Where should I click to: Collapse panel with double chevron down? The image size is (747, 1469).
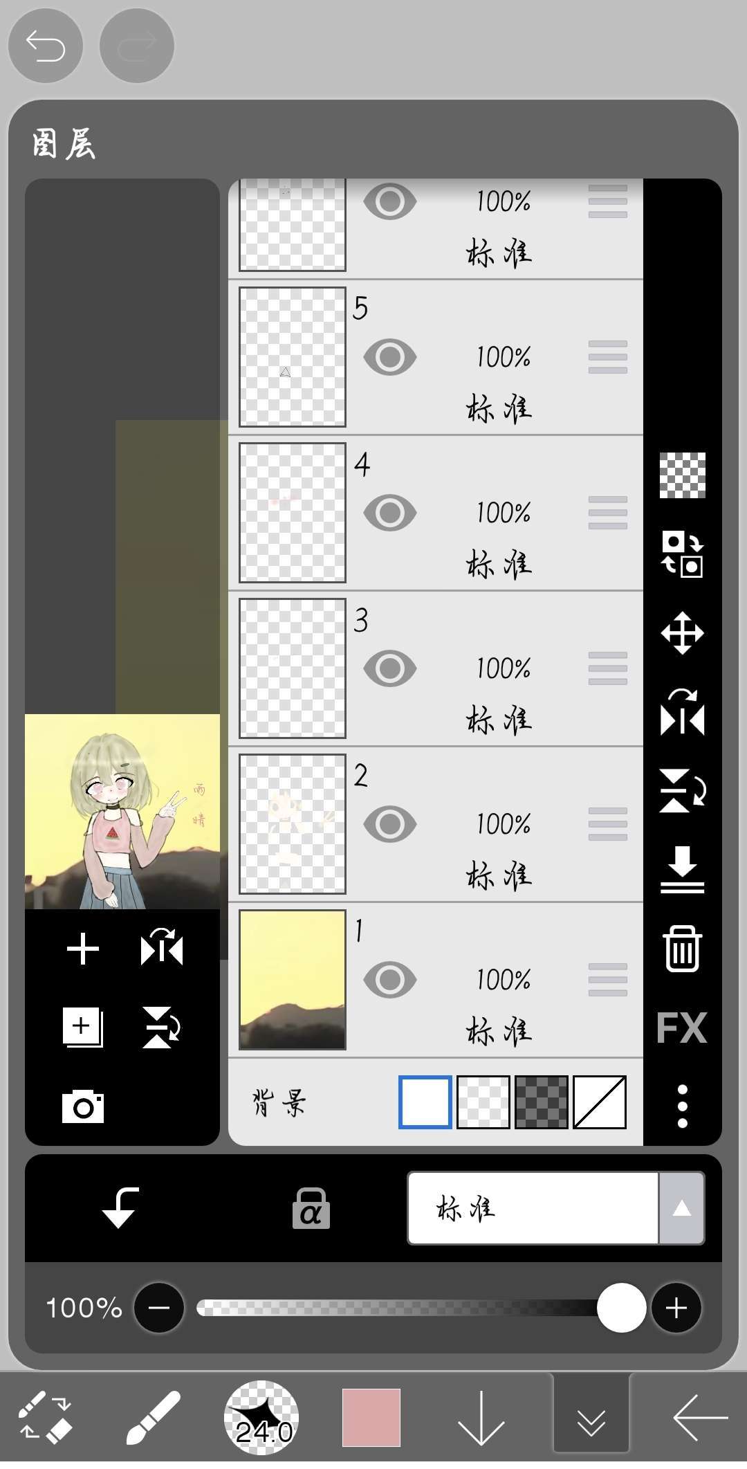591,1418
